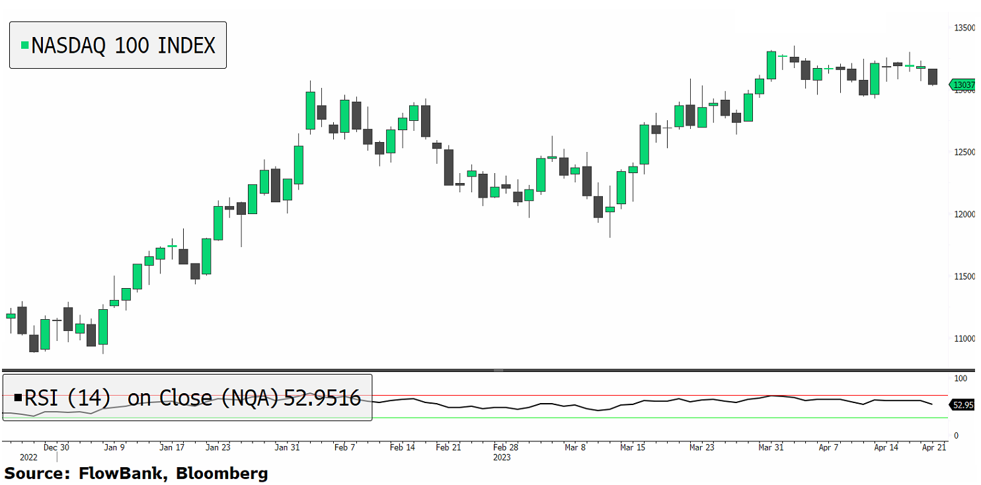This screenshot has height=485, width=981.
Task: Grab the panel divider handle between charts
Action: (498, 370)
